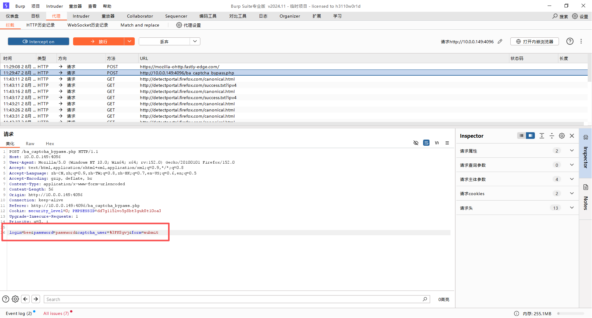Viewport: 592px width, 318px height.
Task: Click 打开内嵌浏览器 button
Action: (535, 41)
